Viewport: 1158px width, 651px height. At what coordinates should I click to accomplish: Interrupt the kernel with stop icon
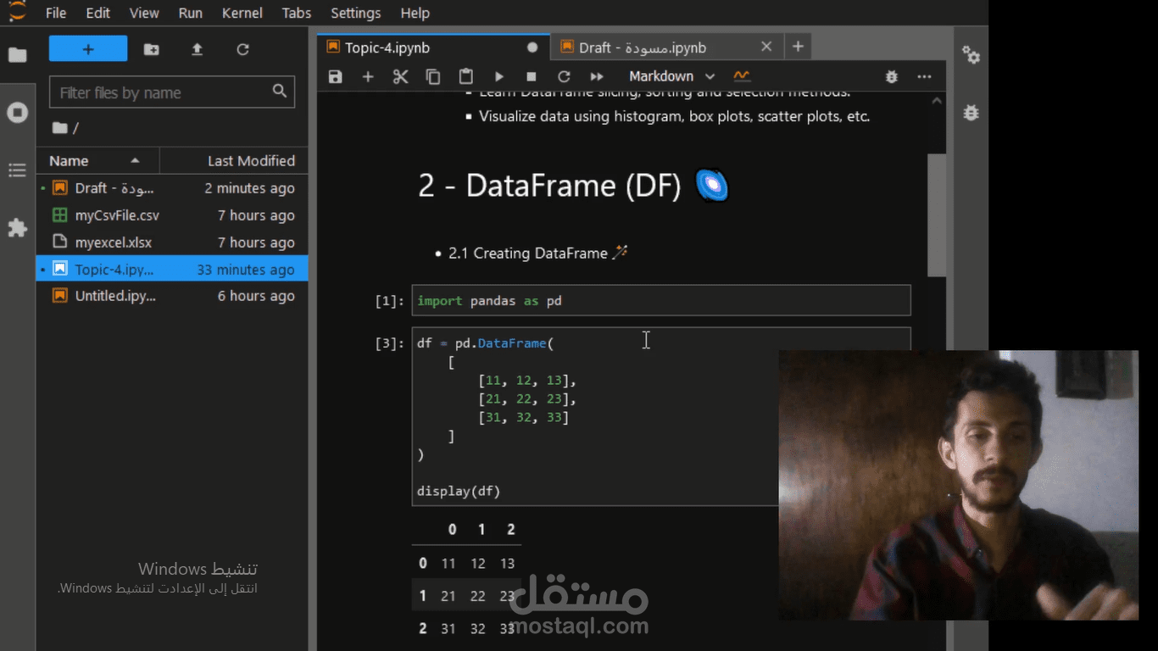(532, 76)
